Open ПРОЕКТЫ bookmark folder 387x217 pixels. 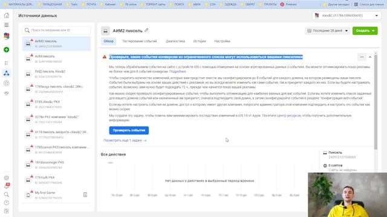point(268,4)
